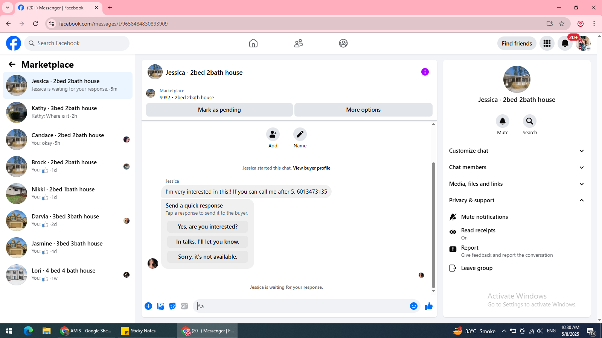Switch to Google Sheets Chrome window in taskbar
The height and width of the screenshot is (338, 602).
(86, 331)
